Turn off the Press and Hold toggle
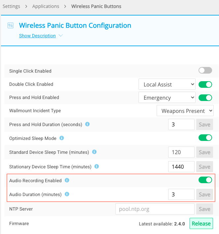The height and width of the screenshot is (234, 219). (205, 98)
